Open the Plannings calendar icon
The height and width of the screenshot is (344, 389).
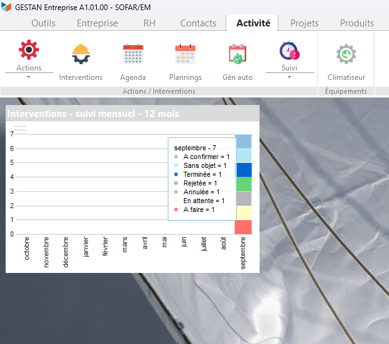[x=185, y=54]
